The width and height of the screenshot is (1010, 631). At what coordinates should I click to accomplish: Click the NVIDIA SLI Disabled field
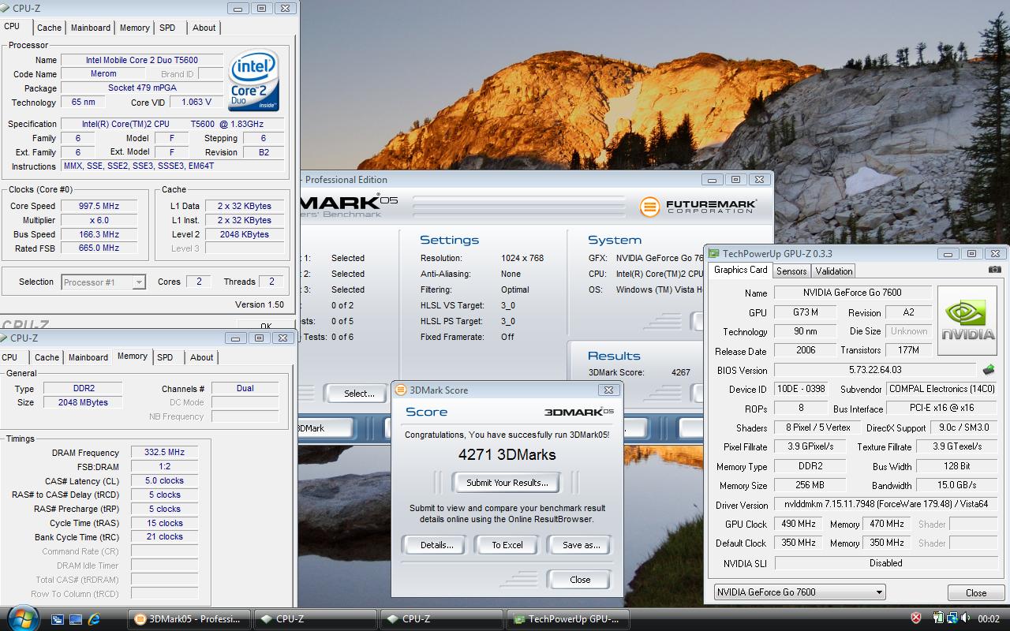click(885, 563)
